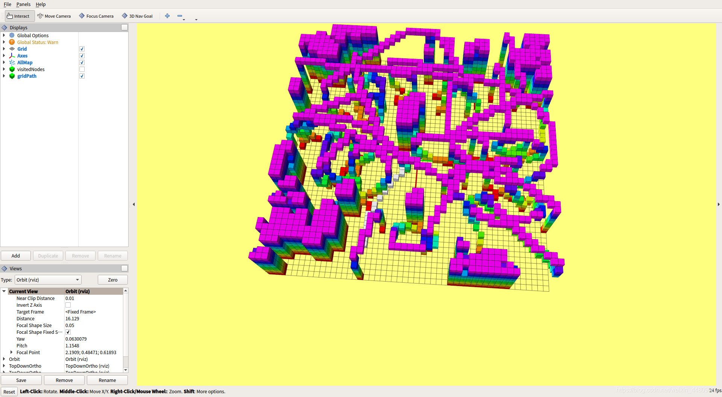Collapse left panel with arrow handle

click(134, 205)
